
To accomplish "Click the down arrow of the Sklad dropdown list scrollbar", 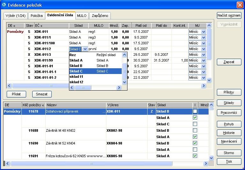I will (x=124, y=82).
